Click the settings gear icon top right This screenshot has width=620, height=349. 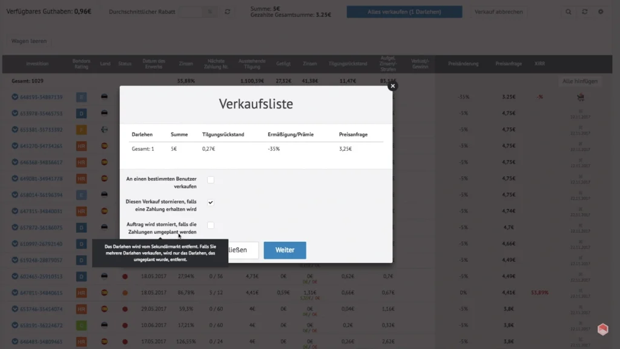[601, 12]
